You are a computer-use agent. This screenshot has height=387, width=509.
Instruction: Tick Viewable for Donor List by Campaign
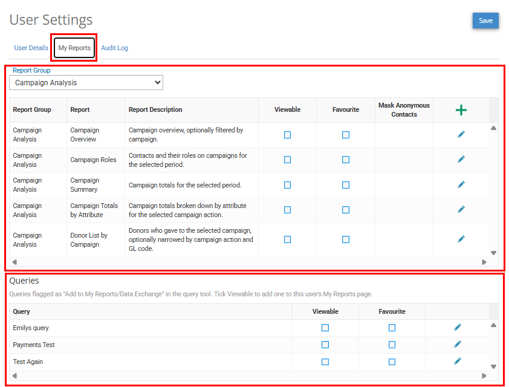point(287,239)
